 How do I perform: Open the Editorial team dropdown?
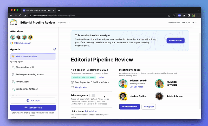[91, 111]
